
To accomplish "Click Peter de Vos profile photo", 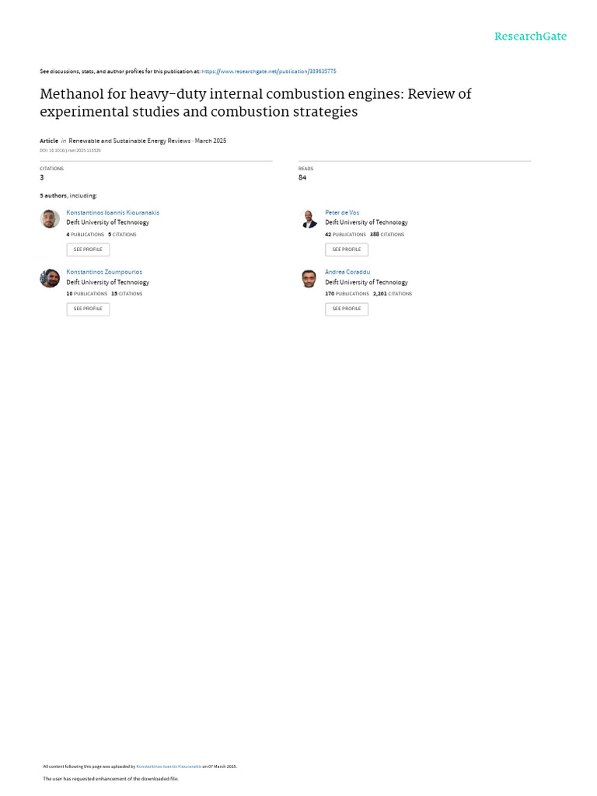I will pos(309,218).
